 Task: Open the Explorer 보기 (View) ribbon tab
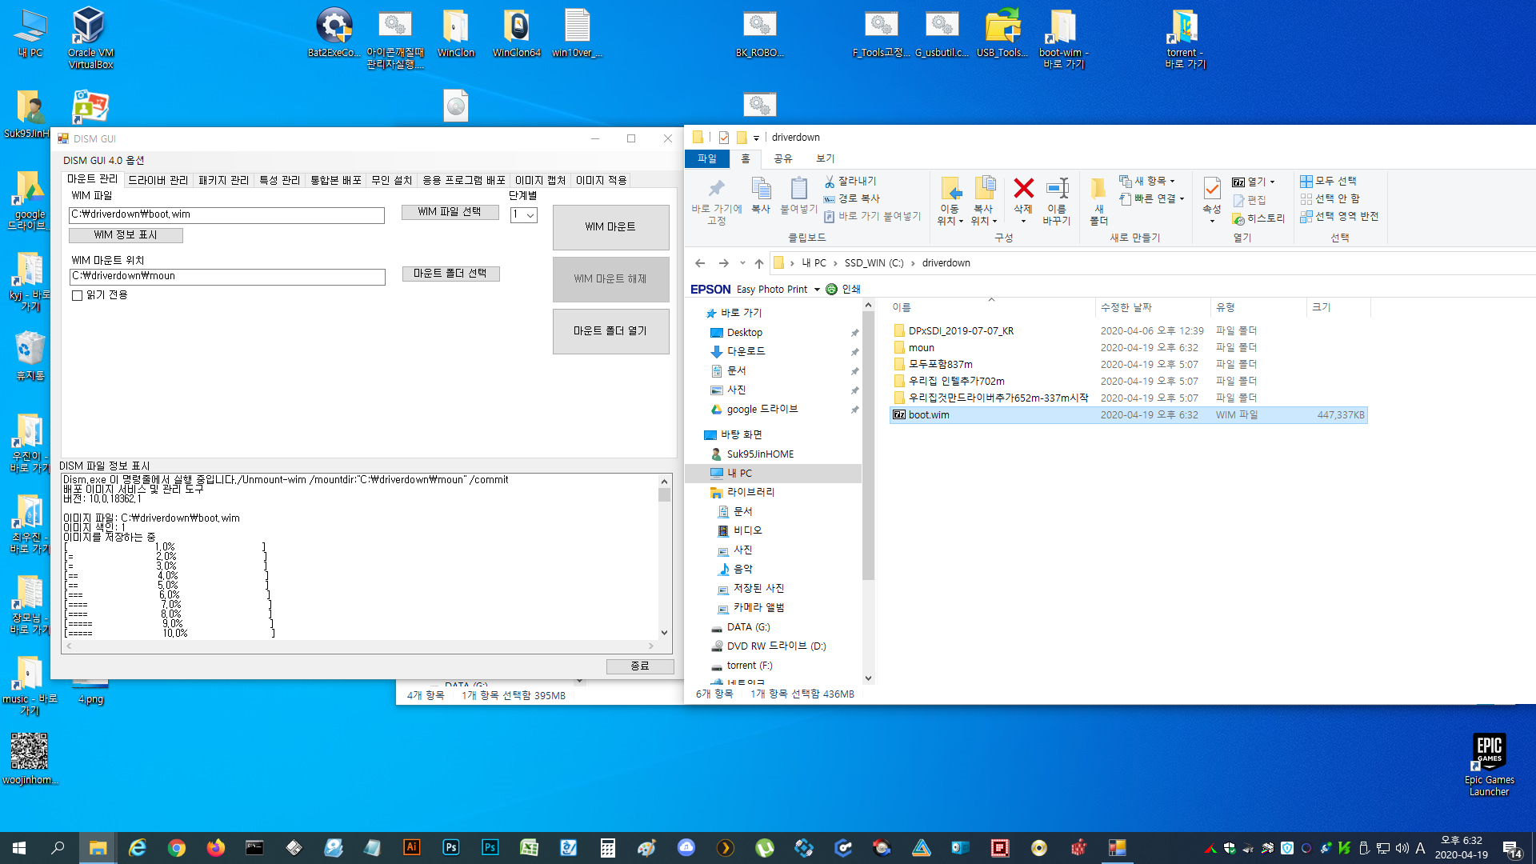click(825, 159)
